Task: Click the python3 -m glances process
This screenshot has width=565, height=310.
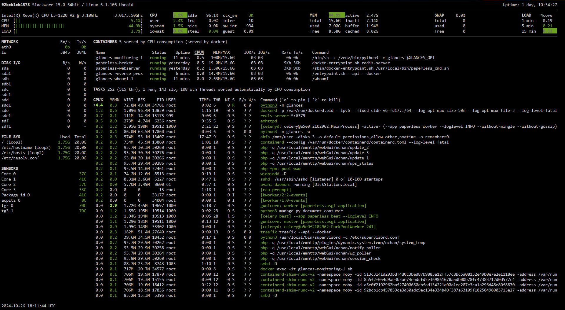Action: click(x=282, y=105)
